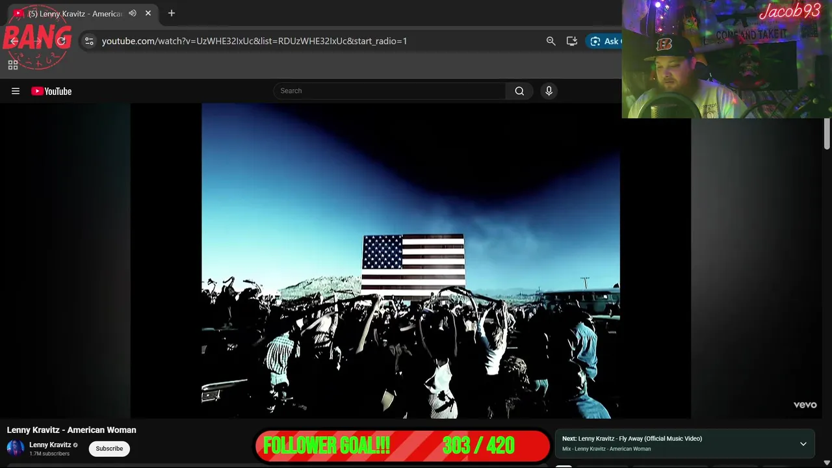Viewport: 832px width, 468px height.
Task: Open the zoom magnifier in address bar
Action: [551, 41]
